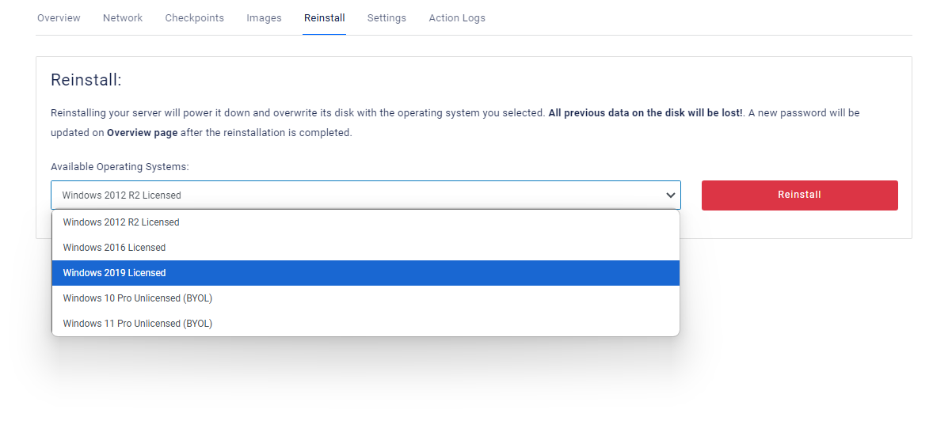
Task: Choose Windows 10 Pro Unlicensed (BYOL)
Action: [x=138, y=298]
